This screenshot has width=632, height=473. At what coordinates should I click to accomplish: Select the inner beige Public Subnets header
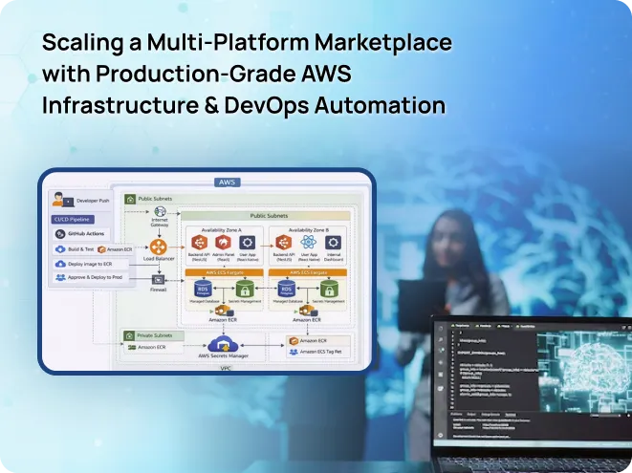coord(266,216)
